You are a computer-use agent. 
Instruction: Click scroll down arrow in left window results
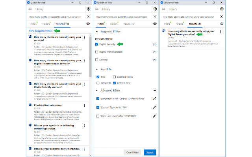coord(90,155)
